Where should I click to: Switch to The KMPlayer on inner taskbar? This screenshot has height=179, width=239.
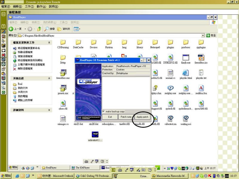(x=85, y=168)
